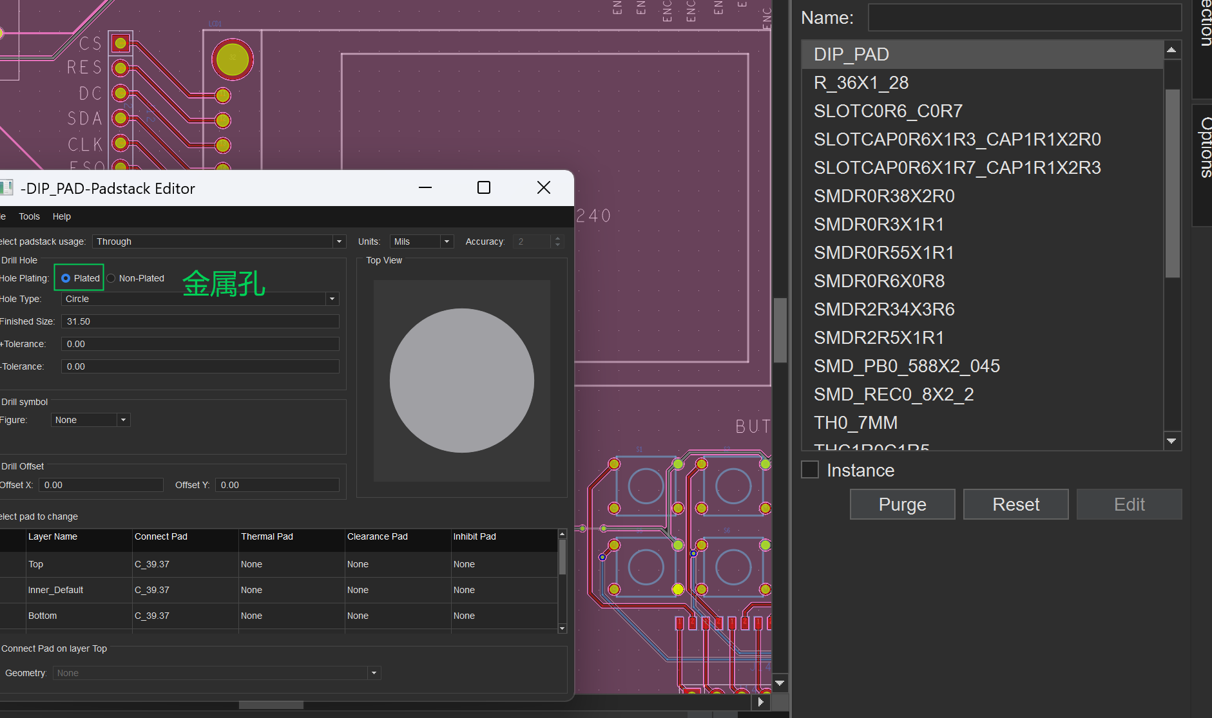Open the Help menu
The height and width of the screenshot is (718, 1212).
pos(62,216)
